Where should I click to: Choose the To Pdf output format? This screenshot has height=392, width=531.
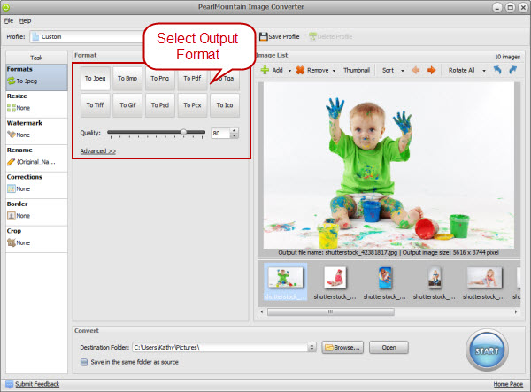[192, 79]
